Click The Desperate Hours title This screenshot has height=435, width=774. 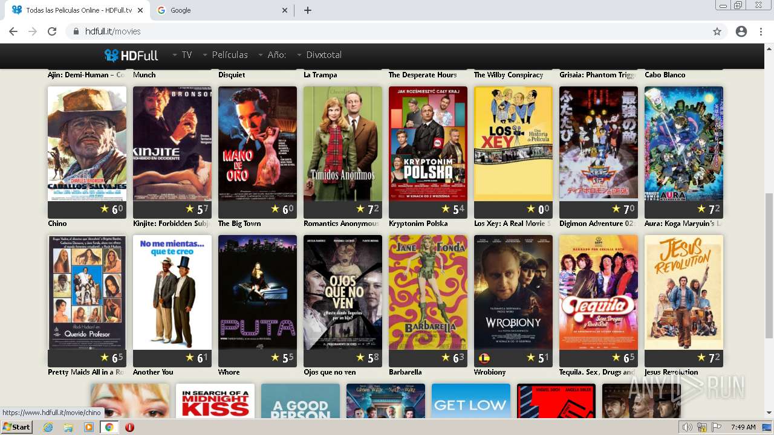423,75
